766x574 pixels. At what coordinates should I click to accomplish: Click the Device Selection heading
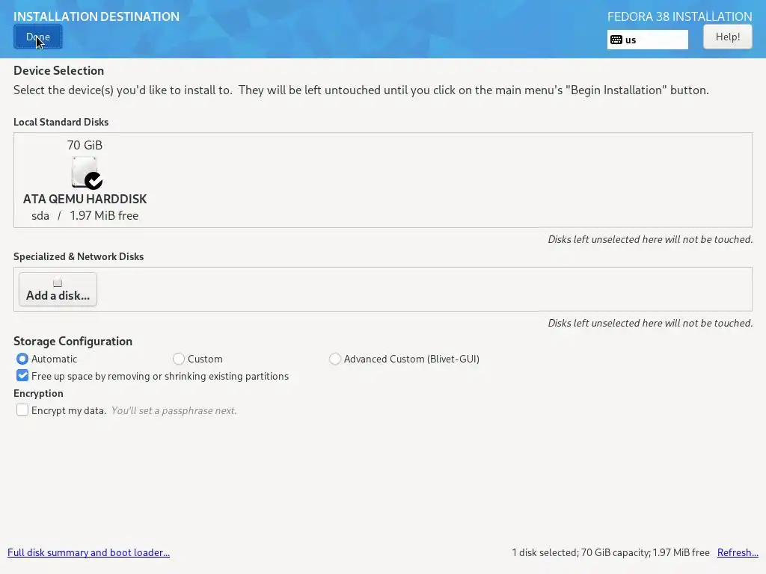58,71
